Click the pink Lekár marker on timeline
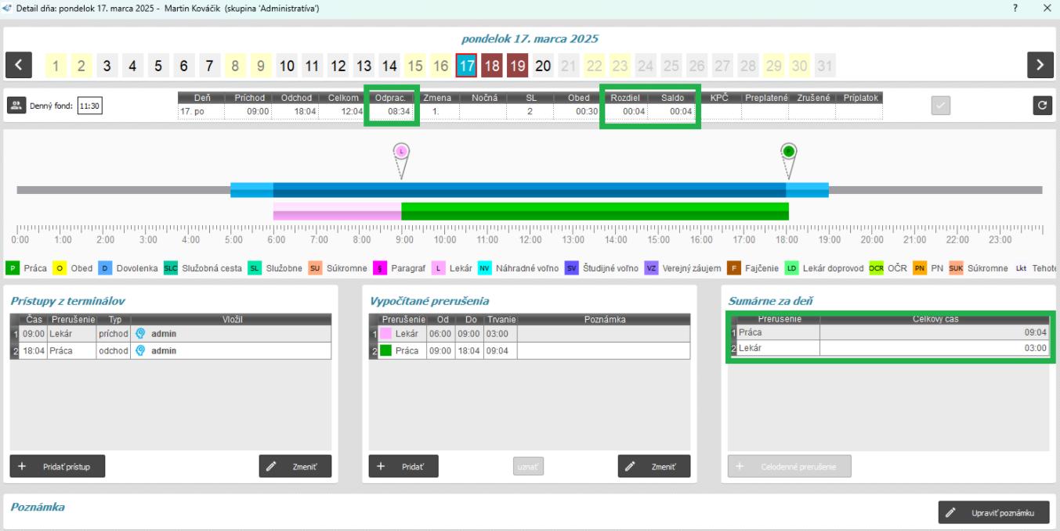This screenshot has height=531, width=1060. [x=401, y=151]
